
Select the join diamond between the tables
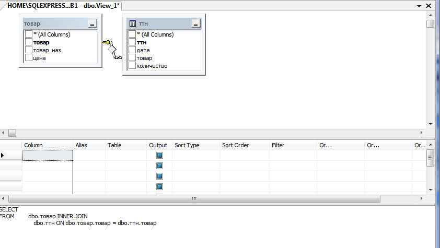pos(112,49)
